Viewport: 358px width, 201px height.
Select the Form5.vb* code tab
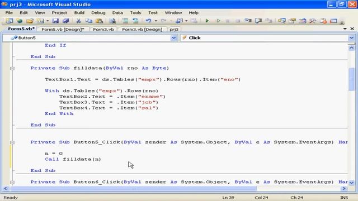click(21, 29)
